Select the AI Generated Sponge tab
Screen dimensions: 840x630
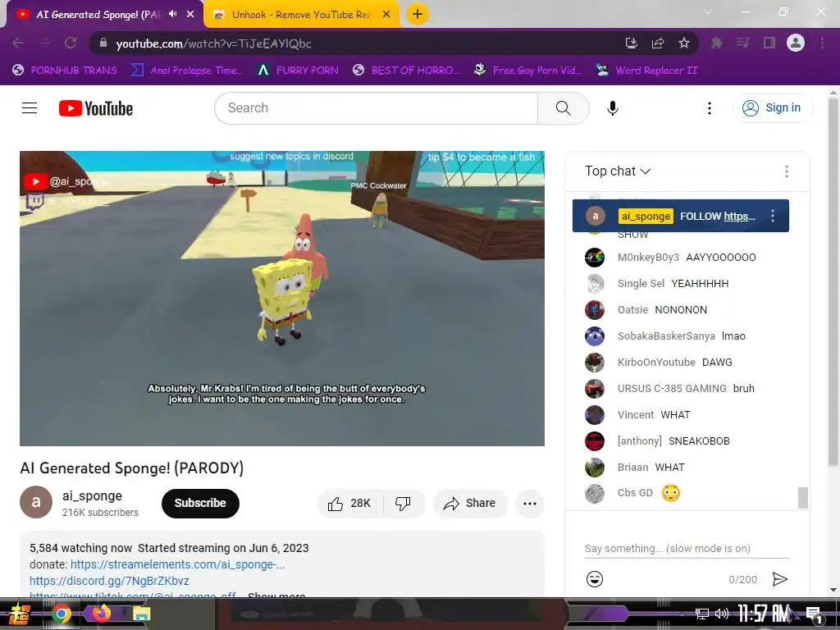(104, 15)
